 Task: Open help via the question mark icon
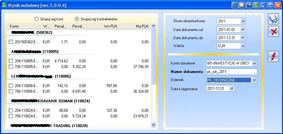(235, 5)
